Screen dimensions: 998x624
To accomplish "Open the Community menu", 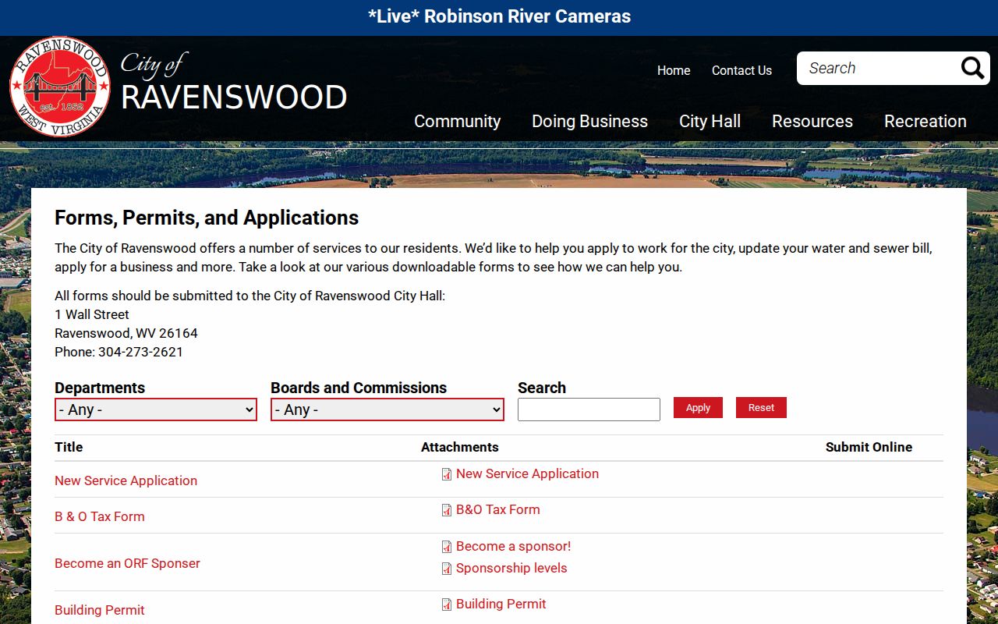I will (458, 121).
